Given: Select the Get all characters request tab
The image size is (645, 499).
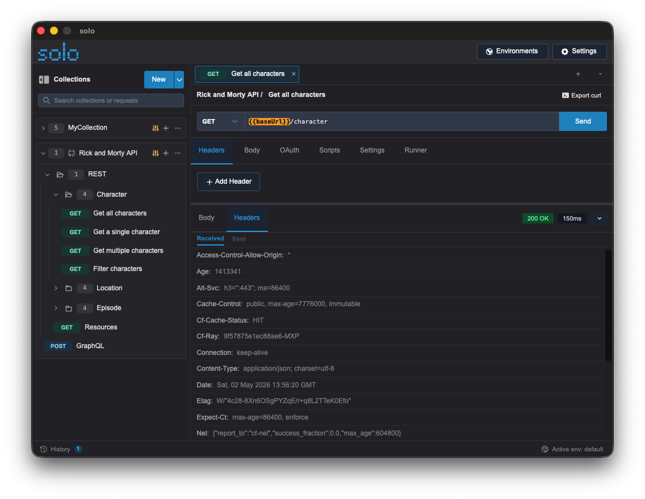Looking at the screenshot, I should coord(246,74).
